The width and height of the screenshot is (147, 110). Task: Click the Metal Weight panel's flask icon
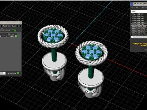132,4
